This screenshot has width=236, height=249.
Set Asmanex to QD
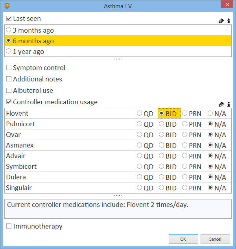(x=139, y=145)
